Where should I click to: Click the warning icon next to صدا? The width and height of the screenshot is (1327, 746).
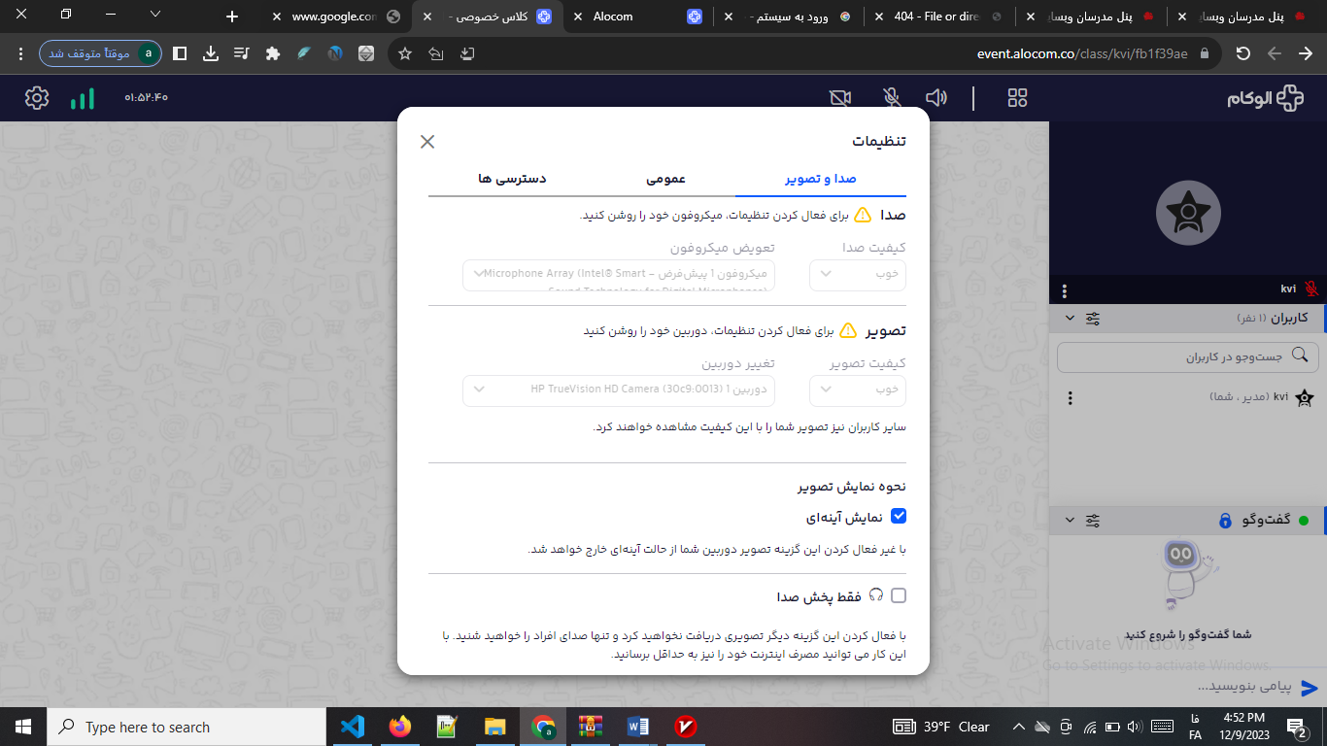[x=863, y=215]
